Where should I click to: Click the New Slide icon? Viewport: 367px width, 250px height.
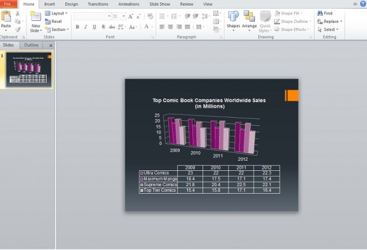pyautogui.click(x=36, y=16)
